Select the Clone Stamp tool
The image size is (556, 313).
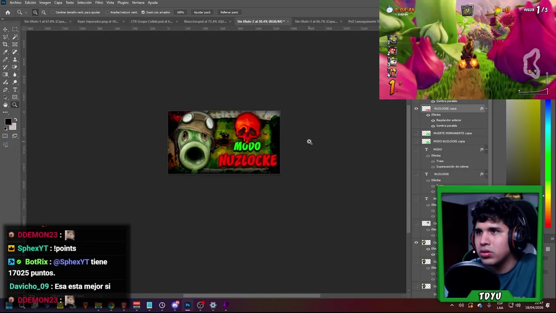point(15,60)
